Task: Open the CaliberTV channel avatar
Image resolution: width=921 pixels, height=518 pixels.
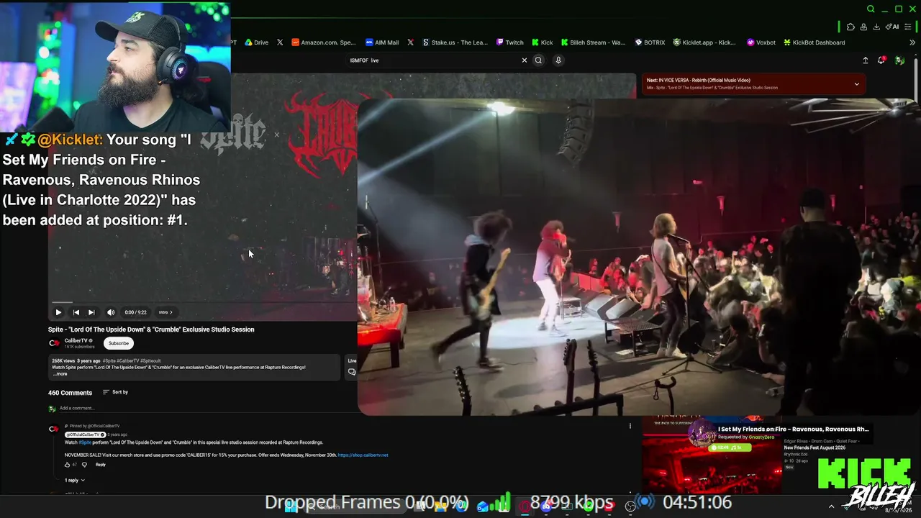Action: click(54, 343)
